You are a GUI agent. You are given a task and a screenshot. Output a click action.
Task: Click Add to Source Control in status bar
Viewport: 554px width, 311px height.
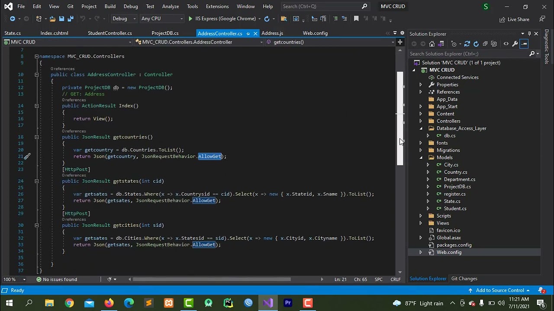[x=499, y=290]
